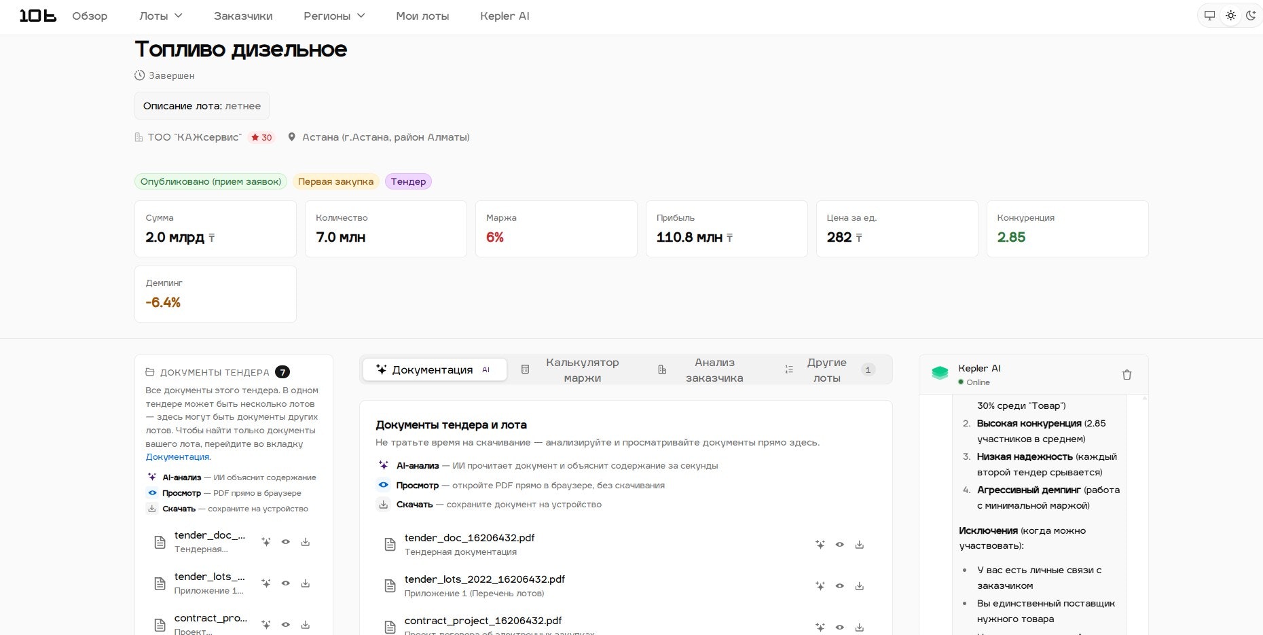Go to Мои лоты page
1263x635 pixels.
pos(422,16)
